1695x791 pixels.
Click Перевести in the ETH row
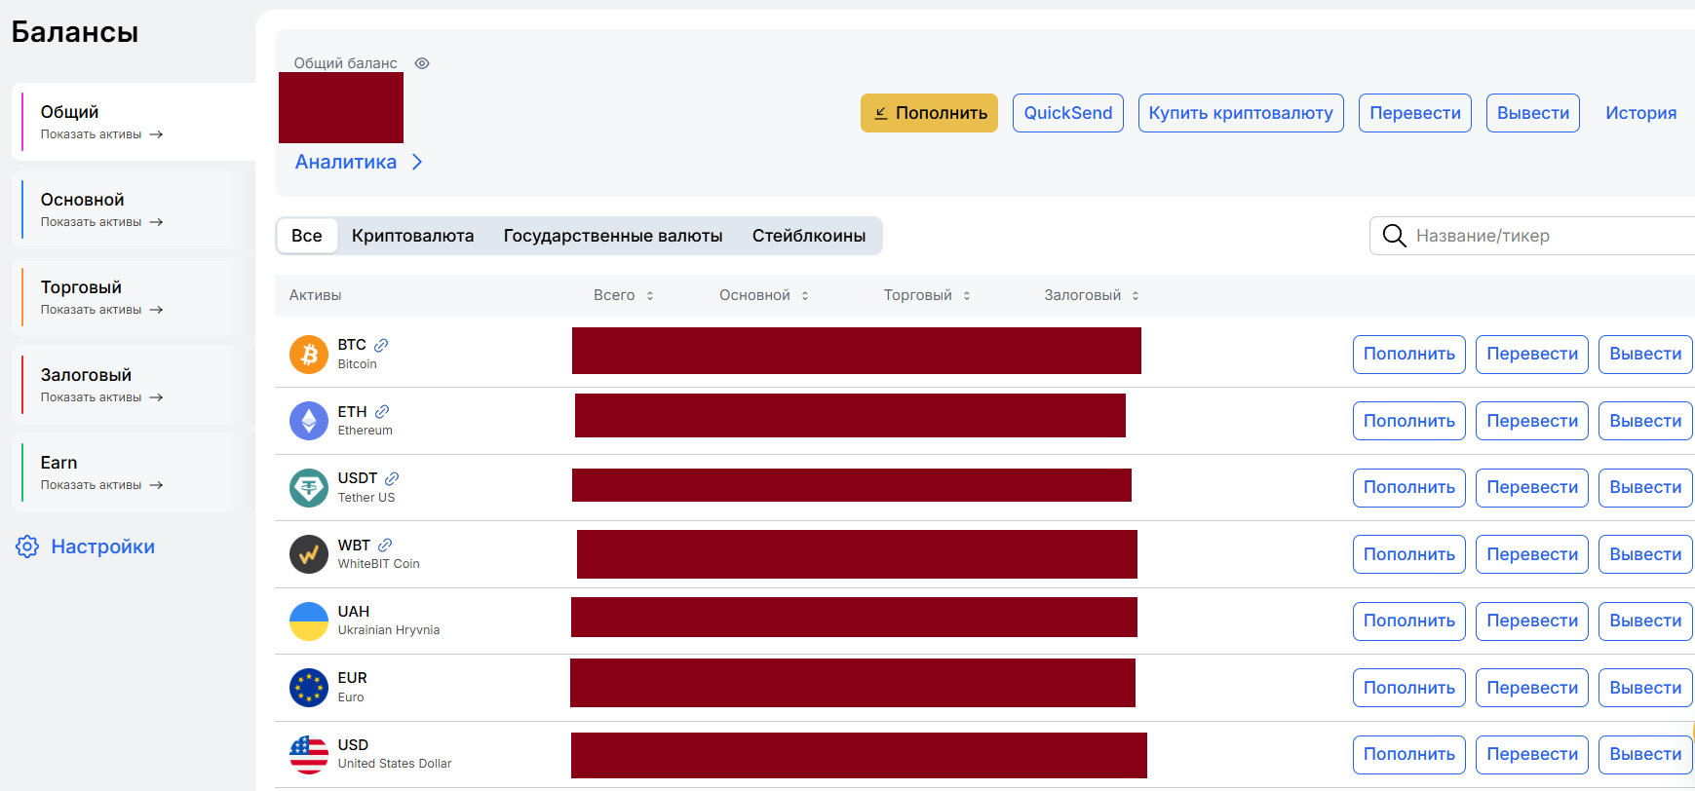[x=1532, y=421]
